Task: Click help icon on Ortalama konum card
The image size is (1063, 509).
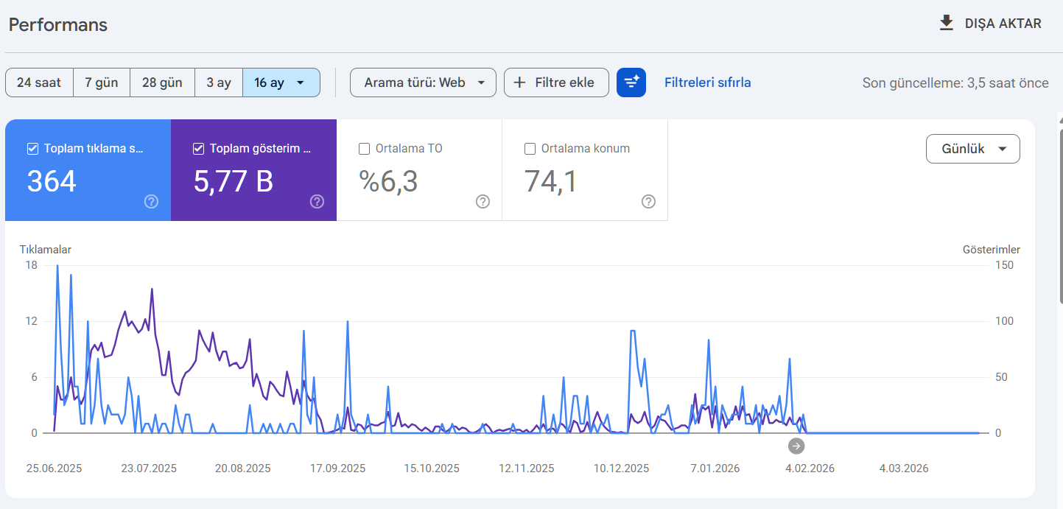Action: [x=649, y=202]
